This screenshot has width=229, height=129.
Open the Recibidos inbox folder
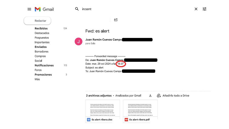(x=41, y=28)
